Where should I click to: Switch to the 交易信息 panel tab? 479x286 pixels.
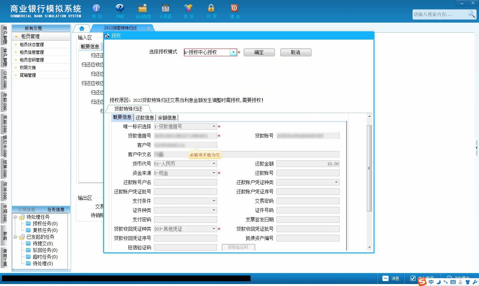pos(27,210)
